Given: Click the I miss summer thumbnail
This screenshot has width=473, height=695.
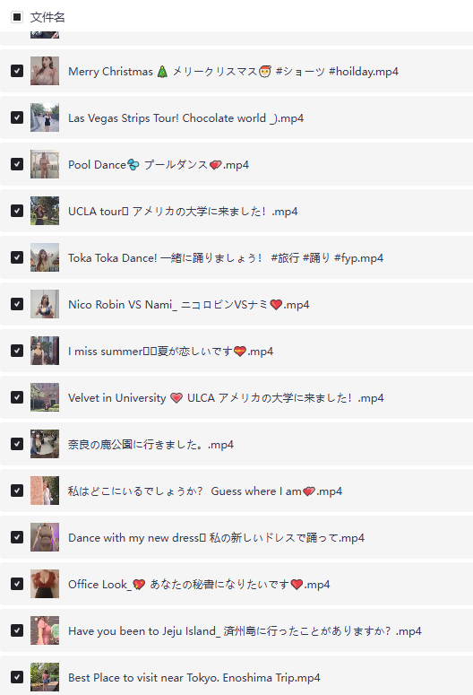Looking at the screenshot, I should (45, 351).
